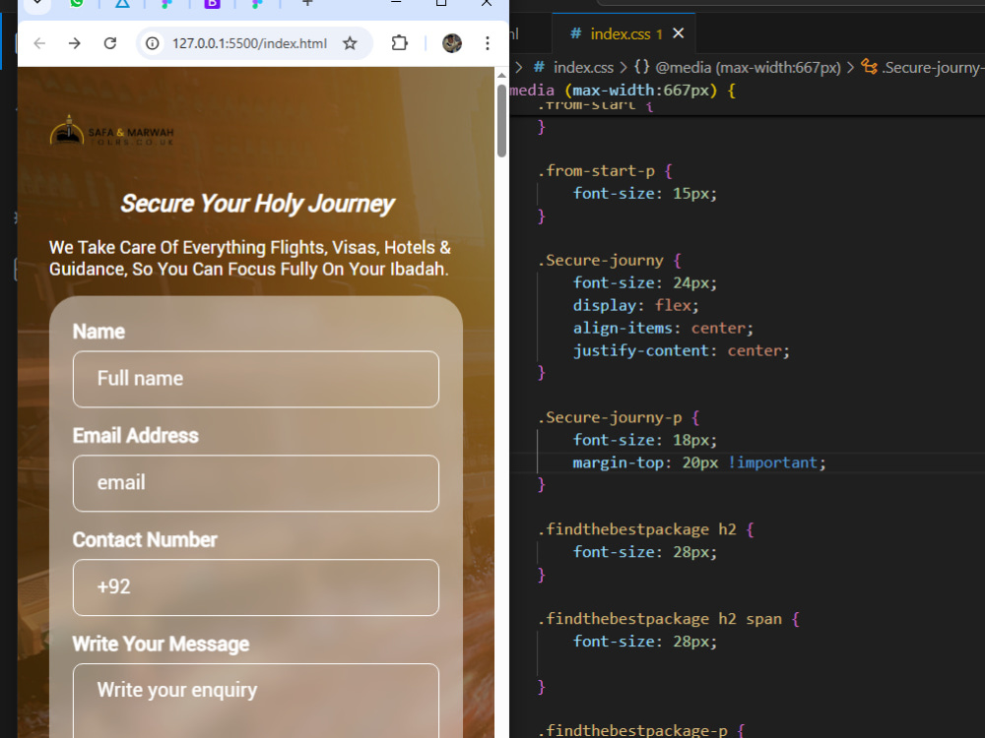
Task: Click the '.from-start-p {' selector line
Action: (x=605, y=170)
